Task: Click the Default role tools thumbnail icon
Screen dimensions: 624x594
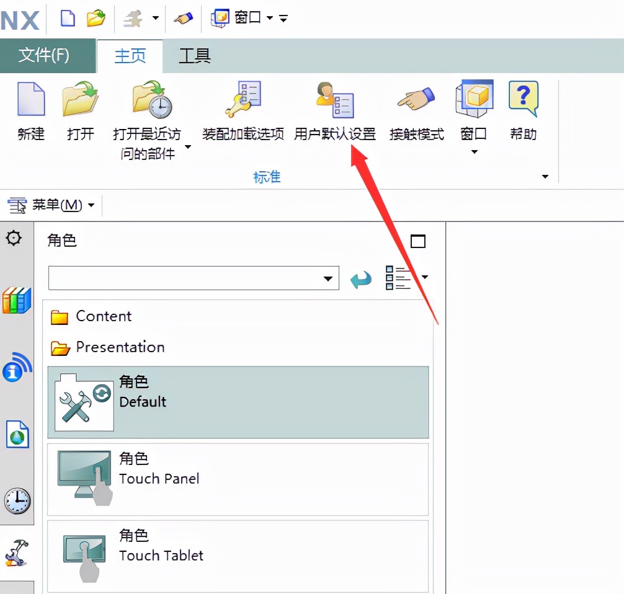Action: 84,402
